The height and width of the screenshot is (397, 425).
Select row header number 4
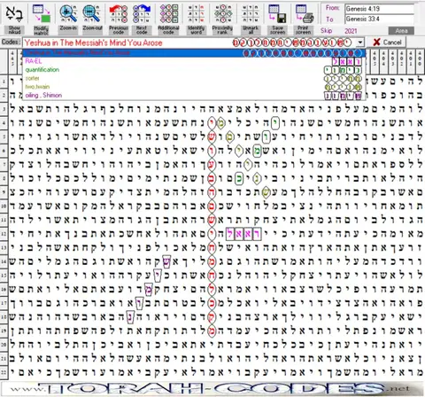point(4,122)
